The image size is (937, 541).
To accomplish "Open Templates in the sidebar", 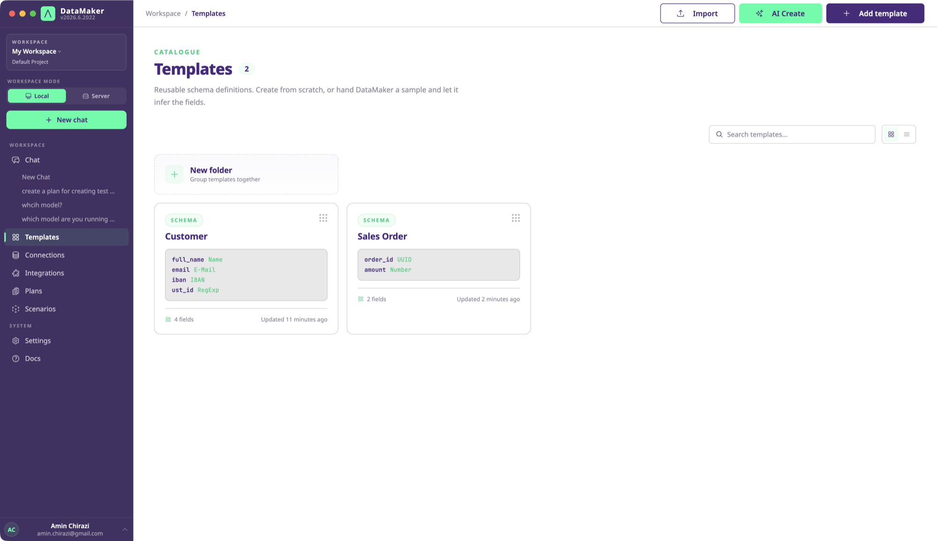I will point(67,237).
